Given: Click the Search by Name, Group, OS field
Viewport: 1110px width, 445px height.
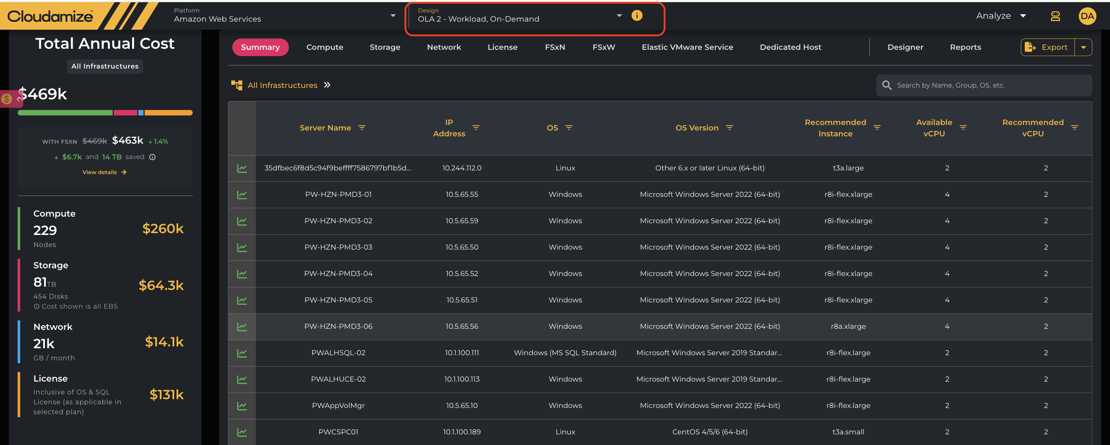Looking at the screenshot, I should 984,85.
